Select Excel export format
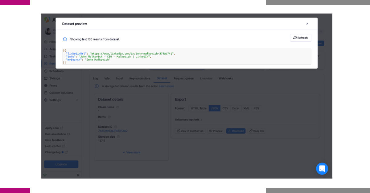This screenshot has height=193, width=370. click(236, 108)
